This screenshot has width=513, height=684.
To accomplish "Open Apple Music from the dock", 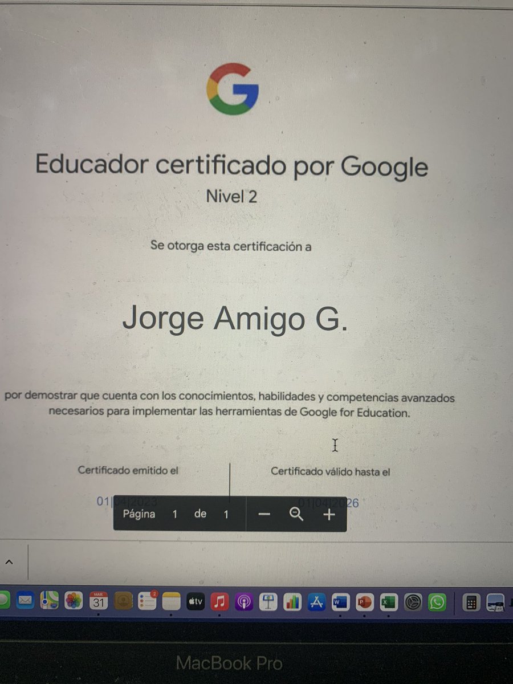I will 219,601.
